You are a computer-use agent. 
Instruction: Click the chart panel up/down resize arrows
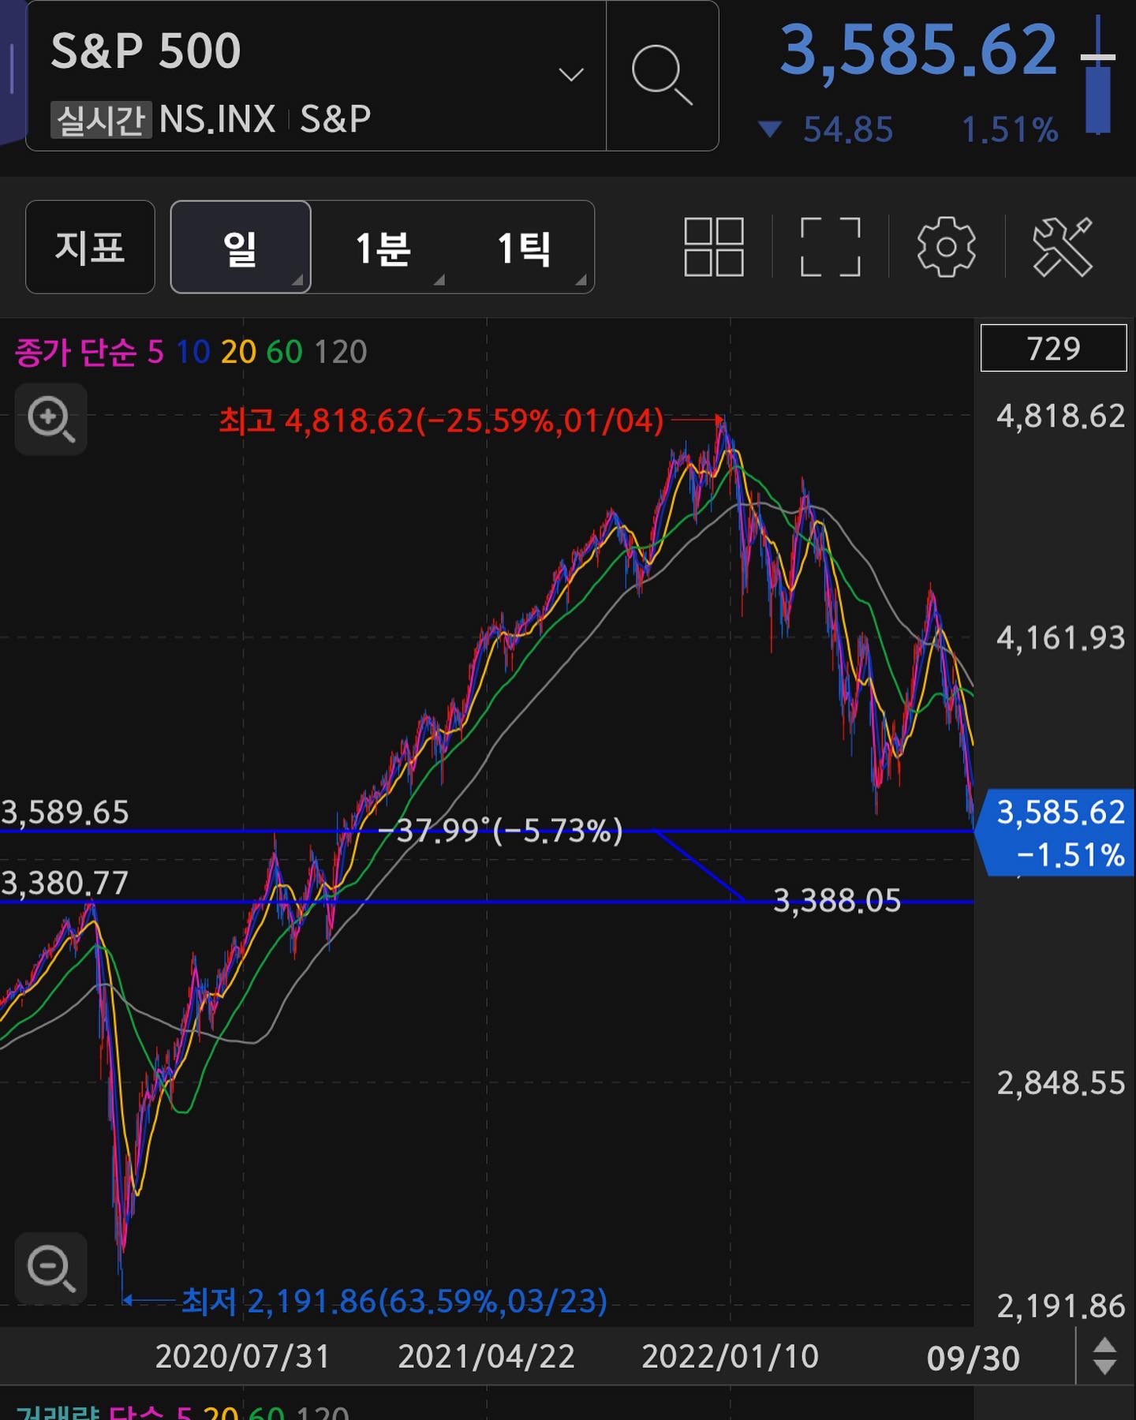click(1105, 1356)
